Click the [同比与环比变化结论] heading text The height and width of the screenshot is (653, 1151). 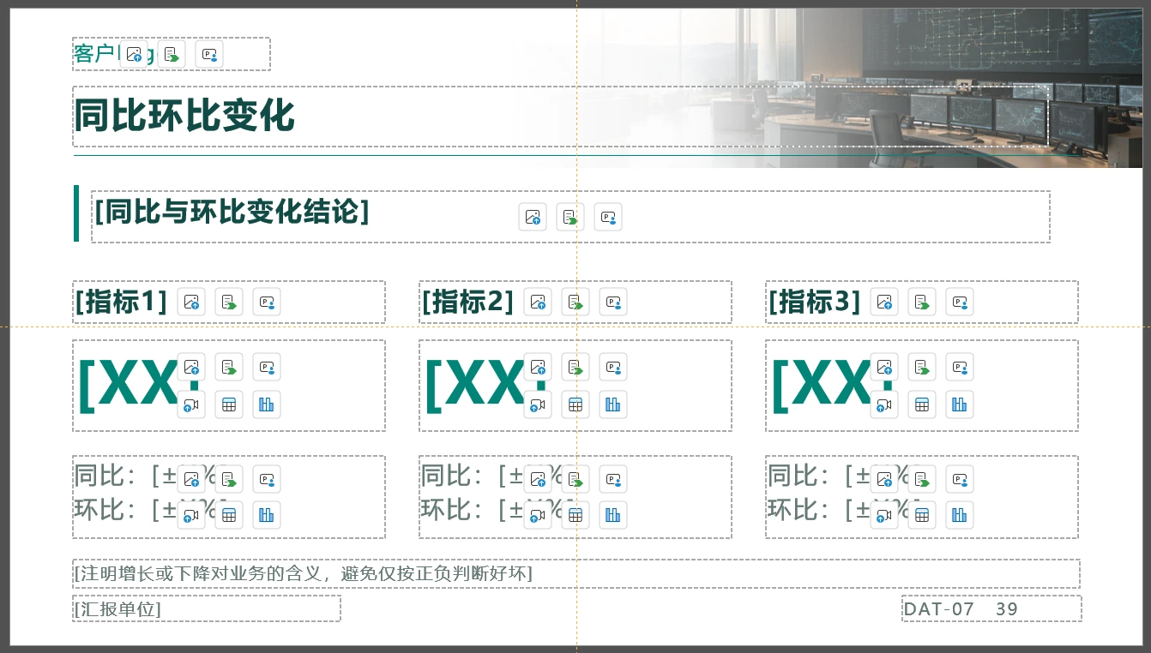click(x=232, y=211)
